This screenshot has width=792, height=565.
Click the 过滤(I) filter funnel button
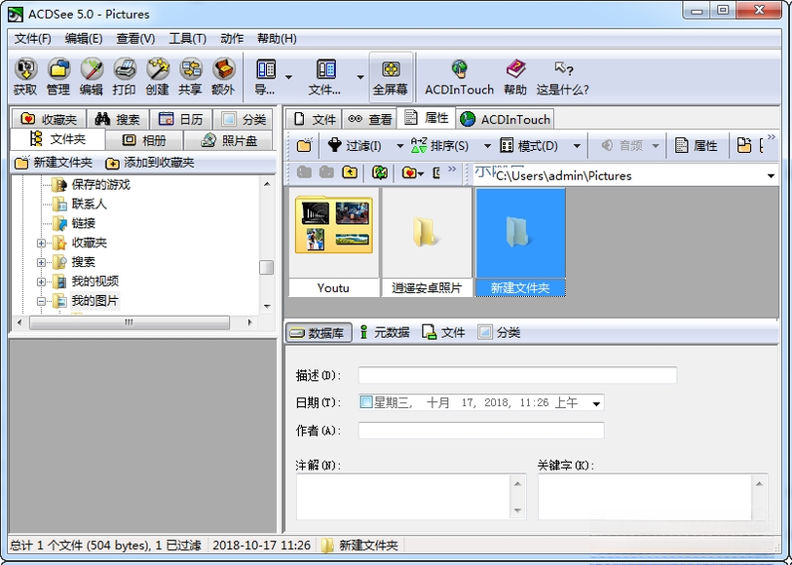click(356, 146)
